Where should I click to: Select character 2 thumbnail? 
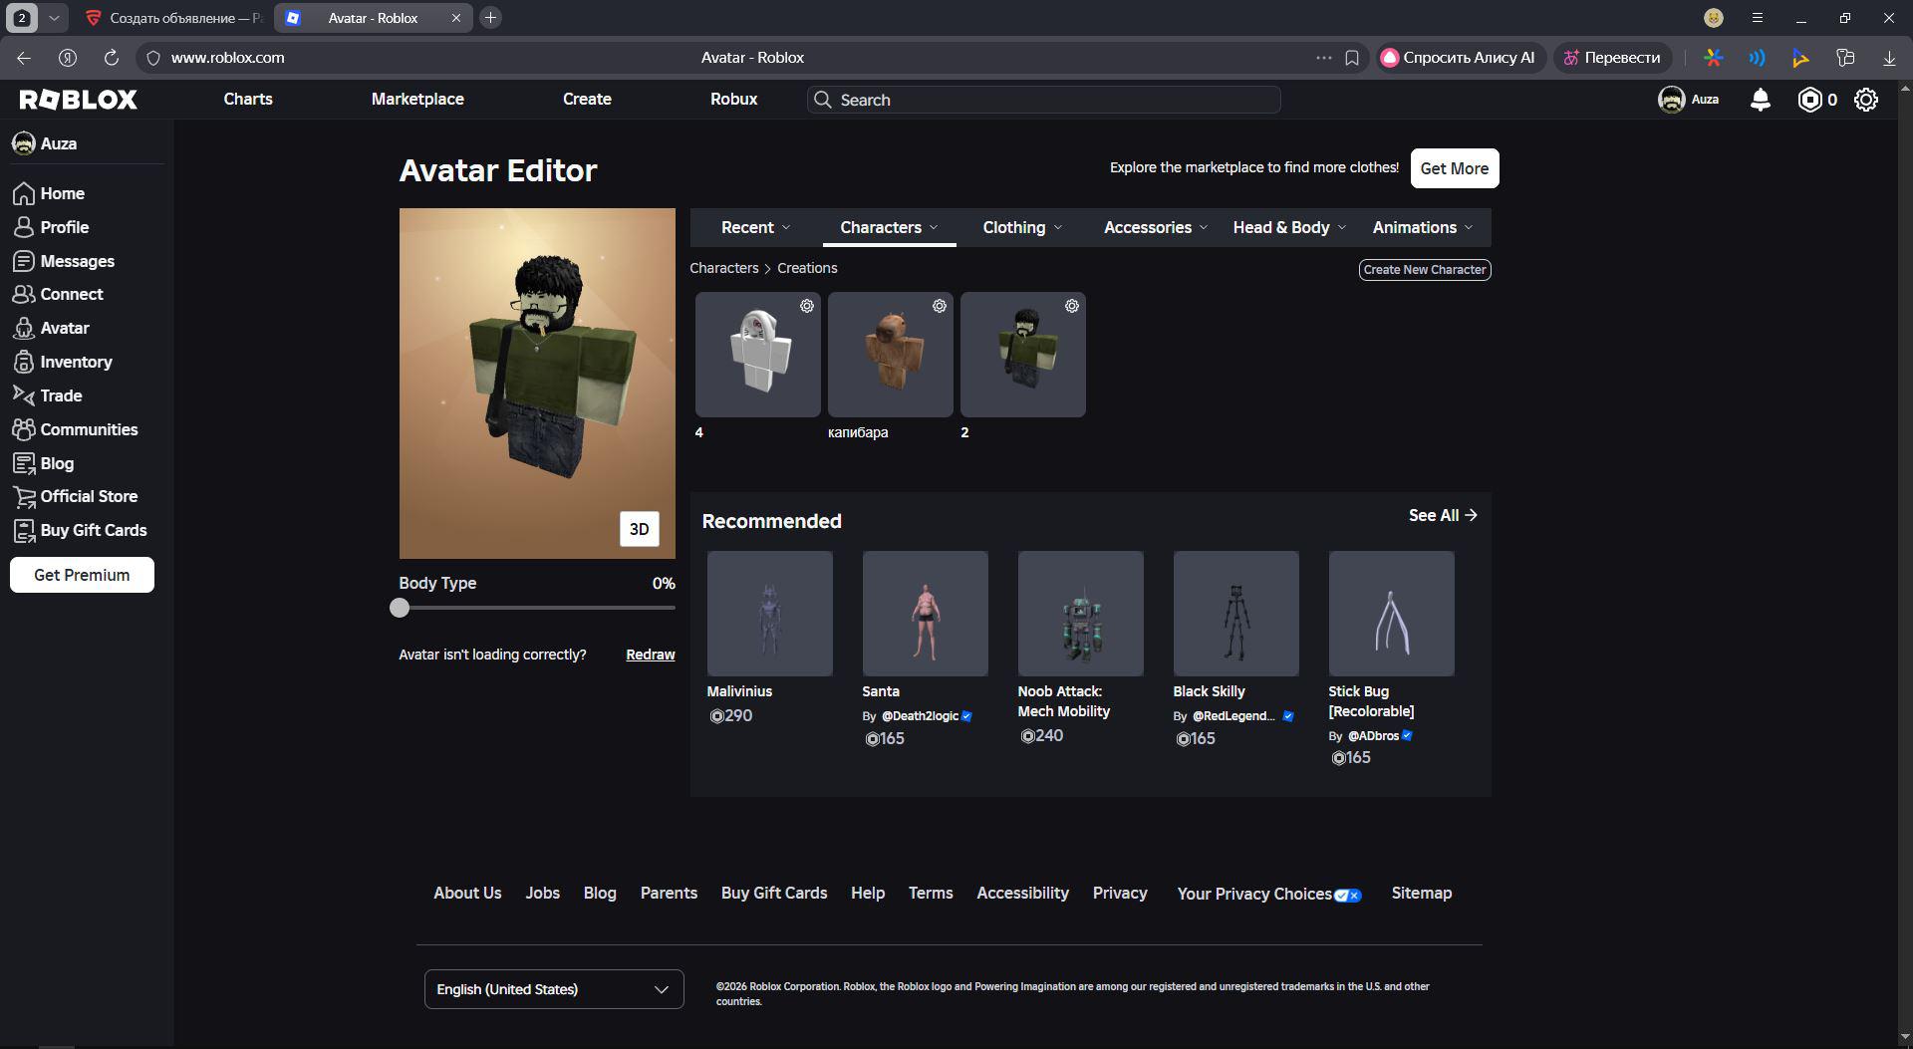pos(1023,355)
